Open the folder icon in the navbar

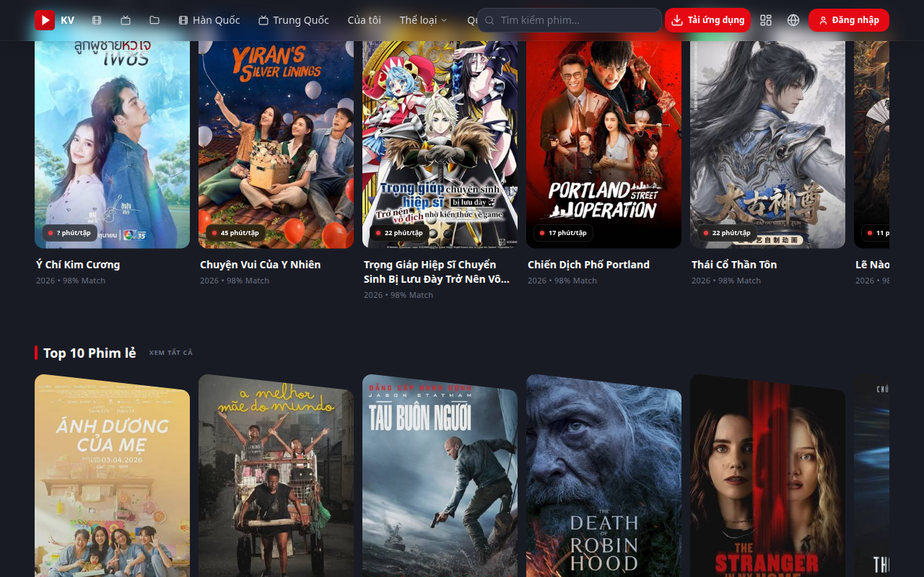tap(154, 20)
